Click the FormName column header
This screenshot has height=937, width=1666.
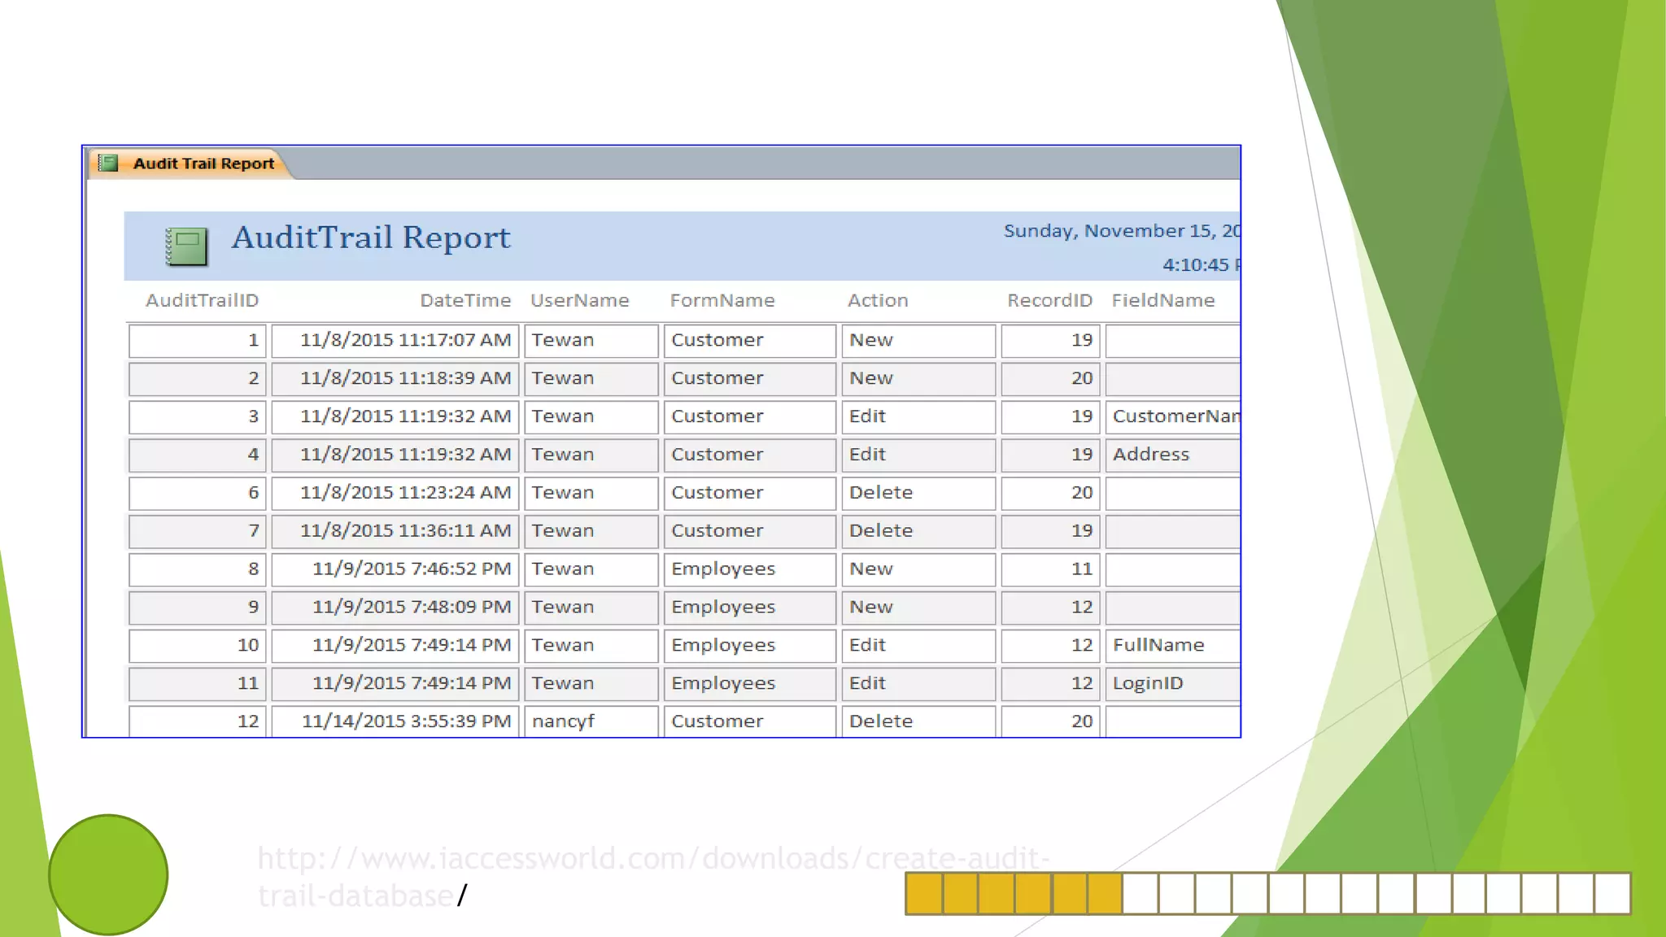click(722, 301)
